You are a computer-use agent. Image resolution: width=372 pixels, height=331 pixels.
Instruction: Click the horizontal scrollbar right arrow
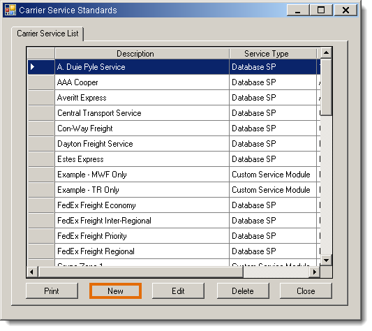tap(315, 272)
